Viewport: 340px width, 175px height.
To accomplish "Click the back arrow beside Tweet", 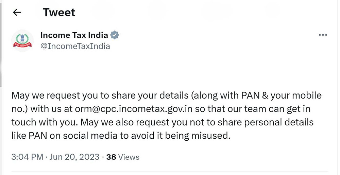I will [x=17, y=13].
